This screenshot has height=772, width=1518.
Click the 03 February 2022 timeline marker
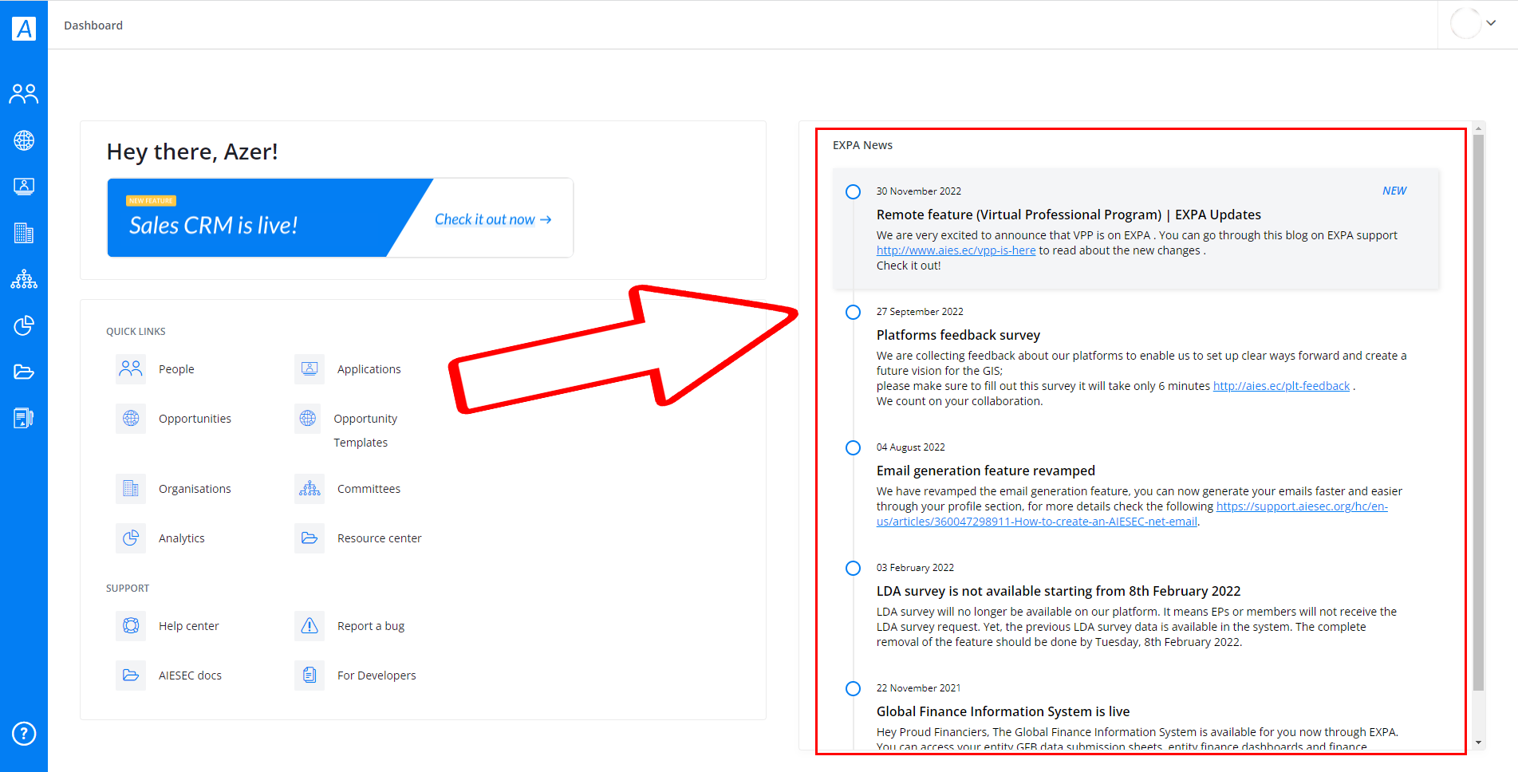coord(853,568)
